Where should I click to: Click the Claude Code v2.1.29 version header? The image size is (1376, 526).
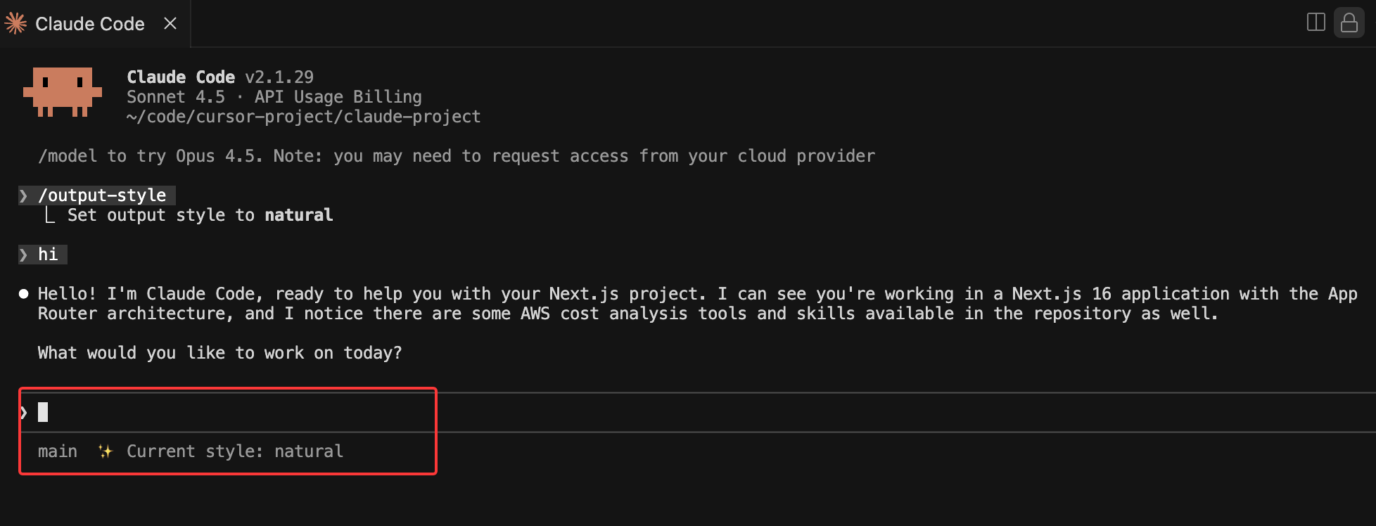(219, 77)
